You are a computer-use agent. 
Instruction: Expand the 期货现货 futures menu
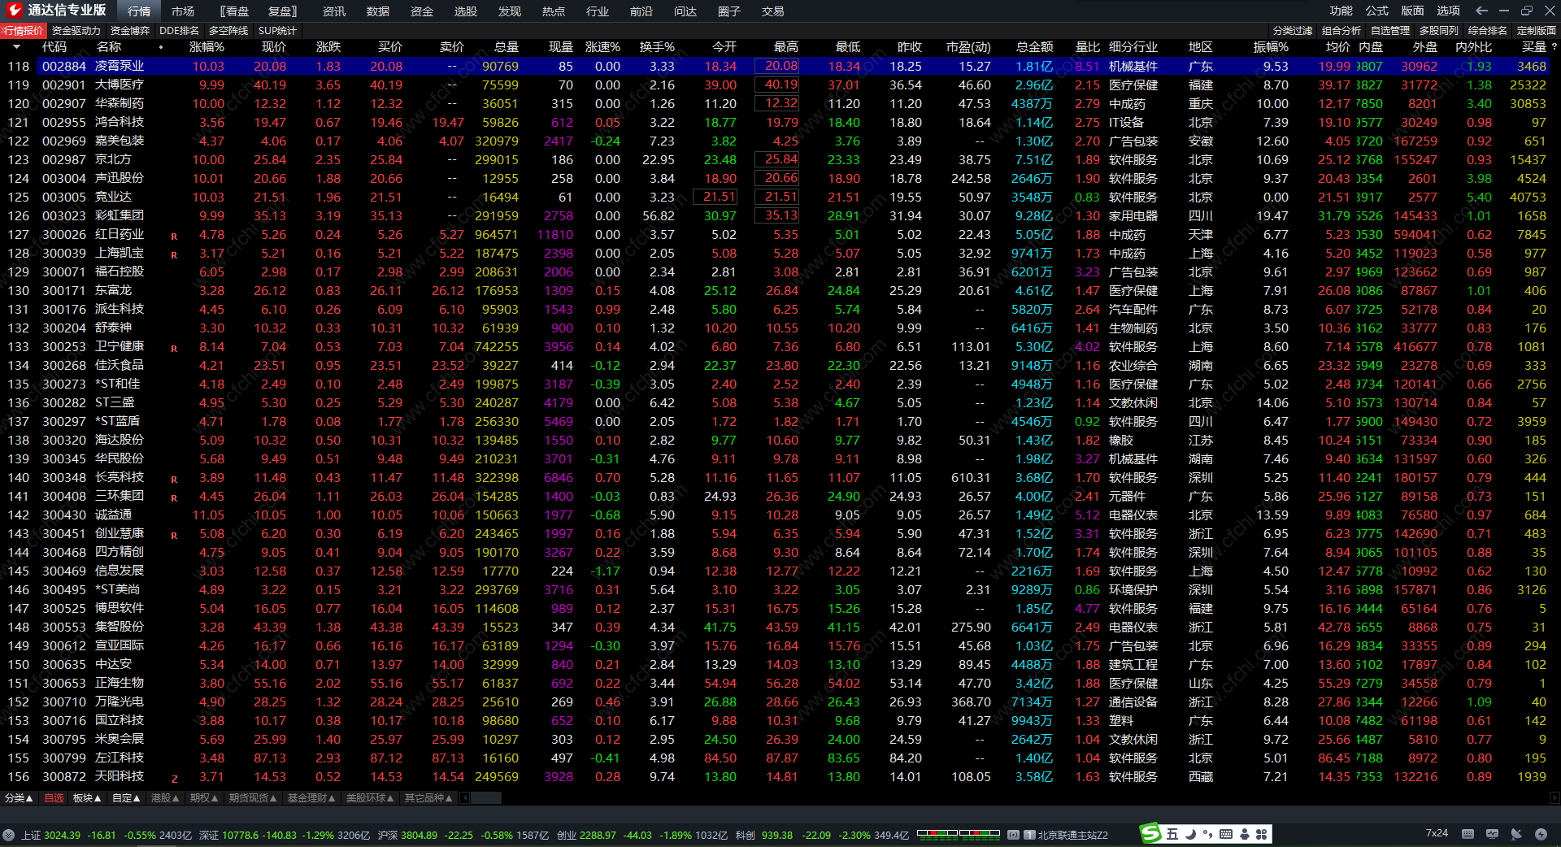click(253, 798)
